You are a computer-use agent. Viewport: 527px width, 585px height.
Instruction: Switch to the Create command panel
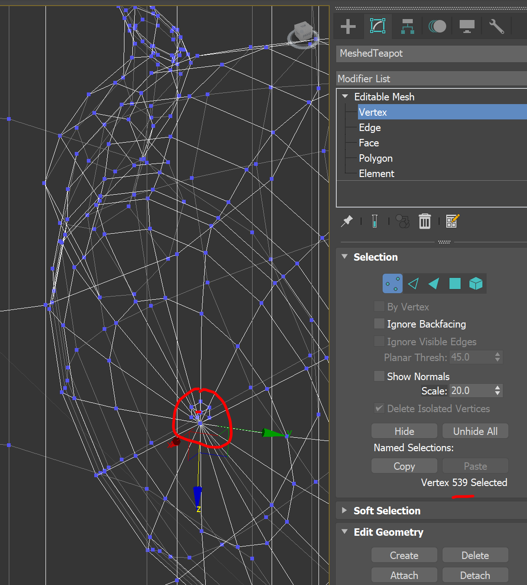(348, 26)
